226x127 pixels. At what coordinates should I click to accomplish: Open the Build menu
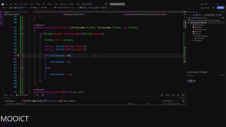tap(32, 4)
